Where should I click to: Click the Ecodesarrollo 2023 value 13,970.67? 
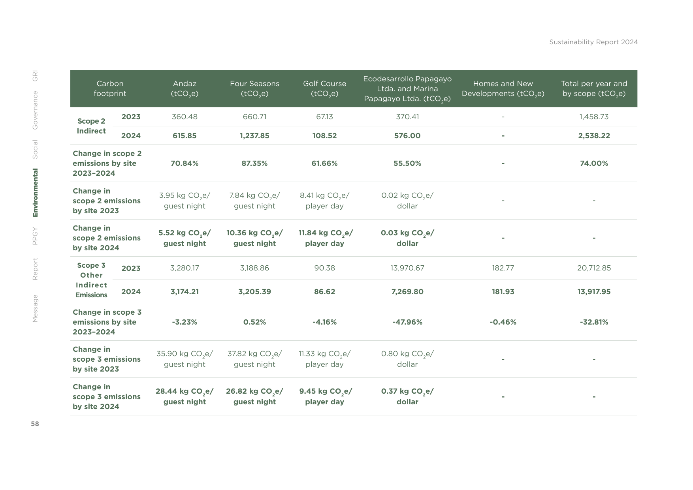point(407,268)
